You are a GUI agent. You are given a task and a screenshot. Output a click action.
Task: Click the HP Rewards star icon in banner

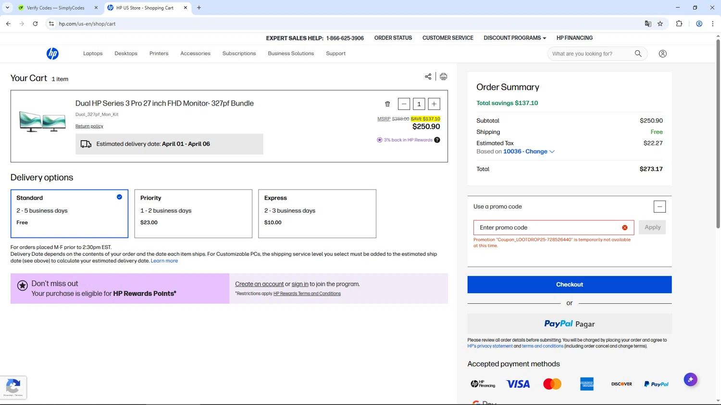[x=22, y=286]
